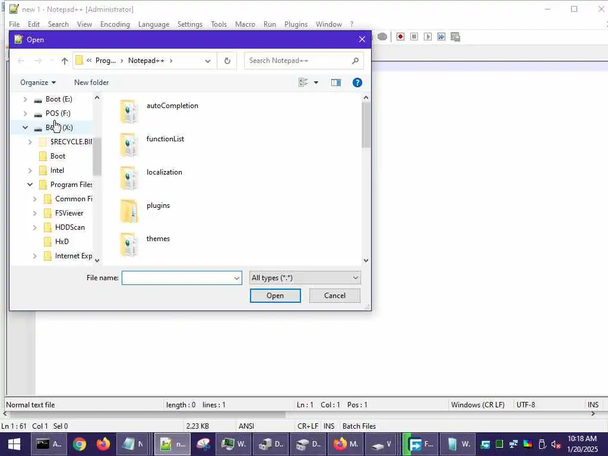The width and height of the screenshot is (608, 456).
Task: Expand the $RECYCLE.BIN folder
Action: click(30, 142)
